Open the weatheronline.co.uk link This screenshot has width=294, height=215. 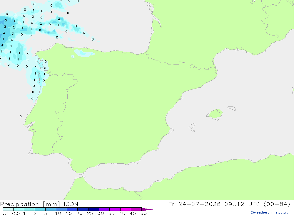click(269, 212)
